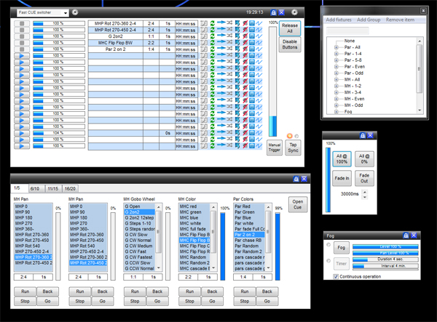437x322 pixels.
Task: Open settings gear next to Fast CUE switcher
Action: 75,12
